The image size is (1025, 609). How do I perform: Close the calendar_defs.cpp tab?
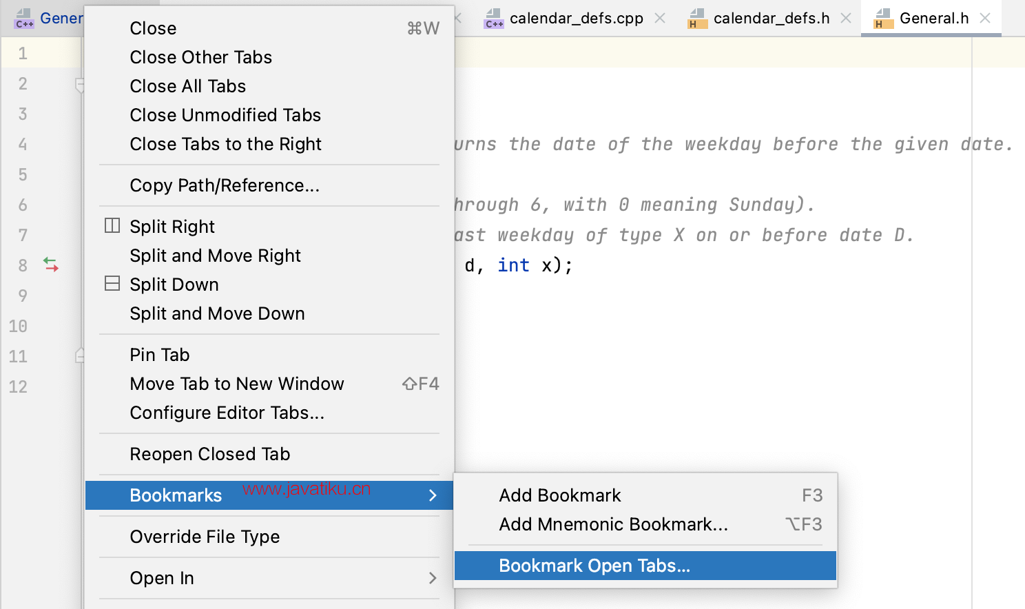(660, 18)
